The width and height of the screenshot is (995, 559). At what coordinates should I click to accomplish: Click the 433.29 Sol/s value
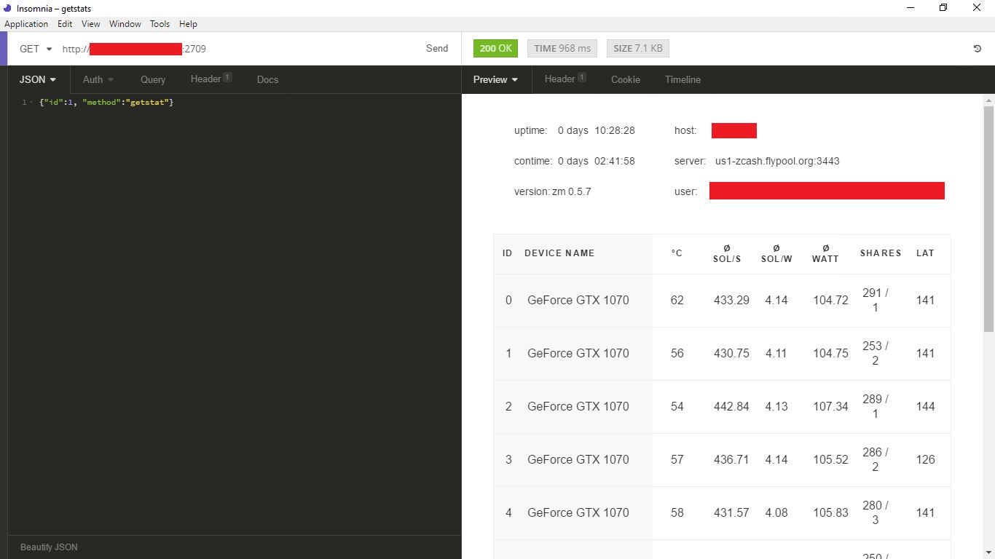click(x=731, y=300)
